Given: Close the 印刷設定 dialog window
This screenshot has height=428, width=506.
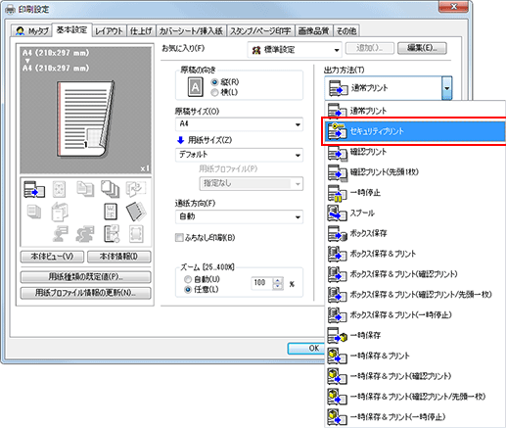Looking at the screenshot, I should click(453, 6).
